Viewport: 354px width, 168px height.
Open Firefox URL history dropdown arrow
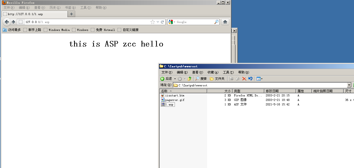pos(158,22)
